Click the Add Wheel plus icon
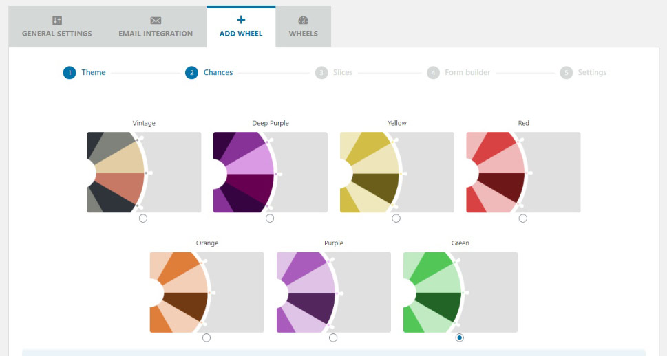667x356 pixels. [241, 19]
